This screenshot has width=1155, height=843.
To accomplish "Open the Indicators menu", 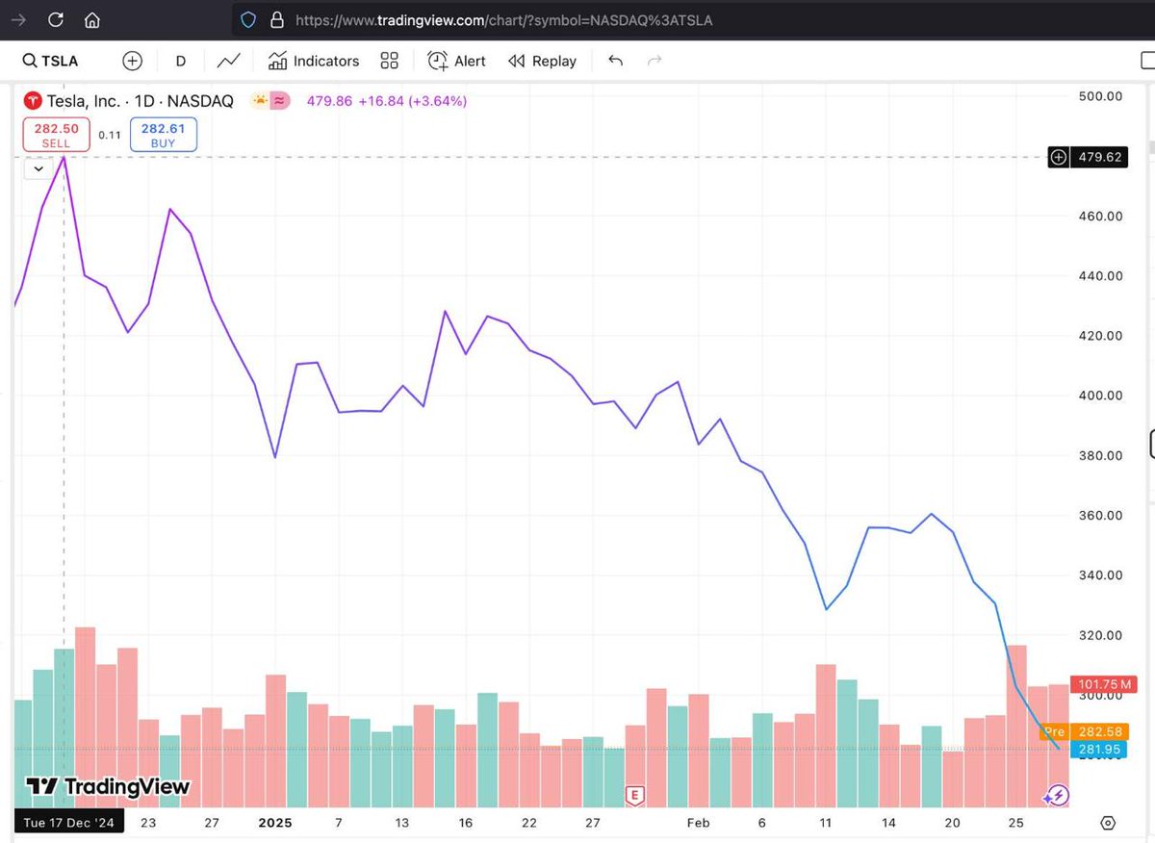I will tap(314, 61).
